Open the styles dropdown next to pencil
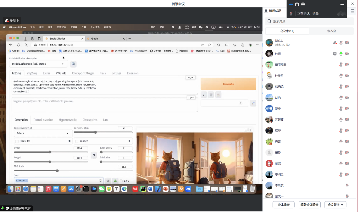Image resolution: width=358 pixels, height=212 pixels. [x=225, y=103]
